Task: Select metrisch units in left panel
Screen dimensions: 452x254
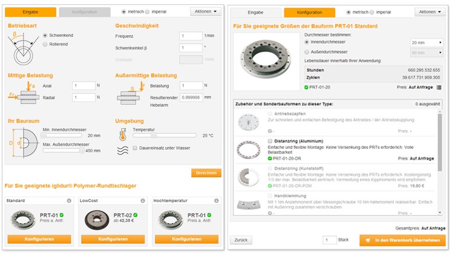Action: coord(123,12)
